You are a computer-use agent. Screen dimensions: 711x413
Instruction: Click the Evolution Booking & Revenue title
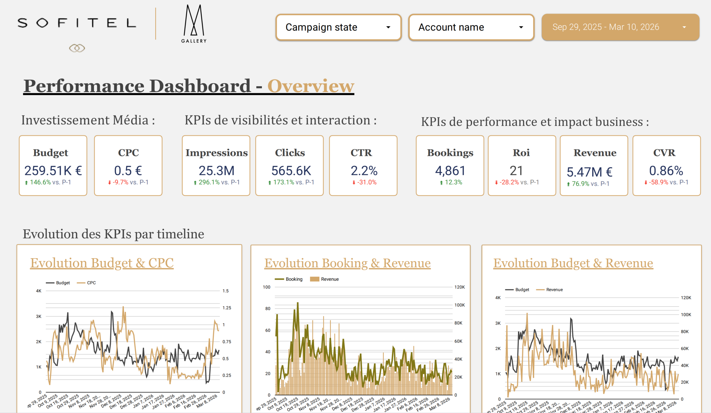click(x=347, y=263)
